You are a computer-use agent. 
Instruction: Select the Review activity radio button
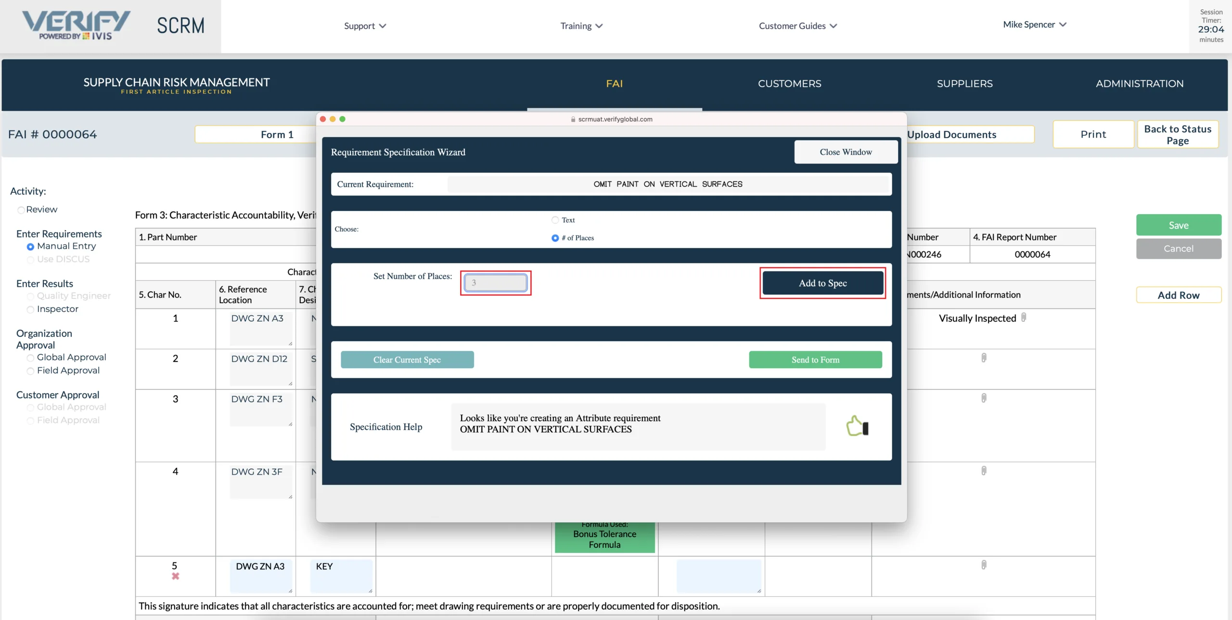(x=21, y=210)
